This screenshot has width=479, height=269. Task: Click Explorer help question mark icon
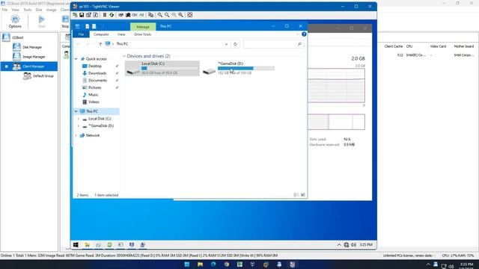(304, 34)
